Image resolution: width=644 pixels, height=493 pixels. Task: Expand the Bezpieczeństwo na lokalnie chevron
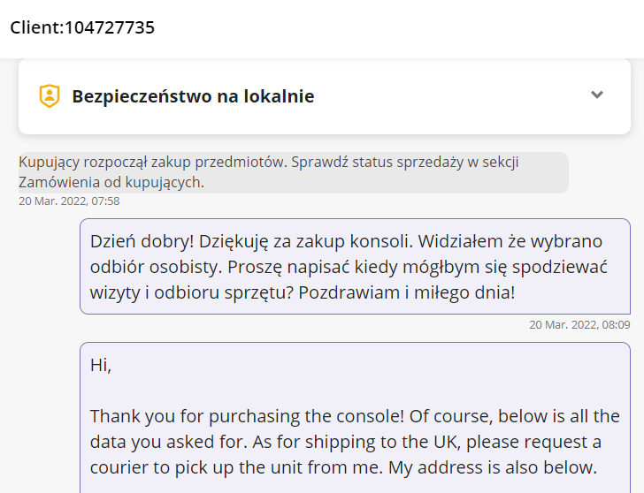coord(597,95)
